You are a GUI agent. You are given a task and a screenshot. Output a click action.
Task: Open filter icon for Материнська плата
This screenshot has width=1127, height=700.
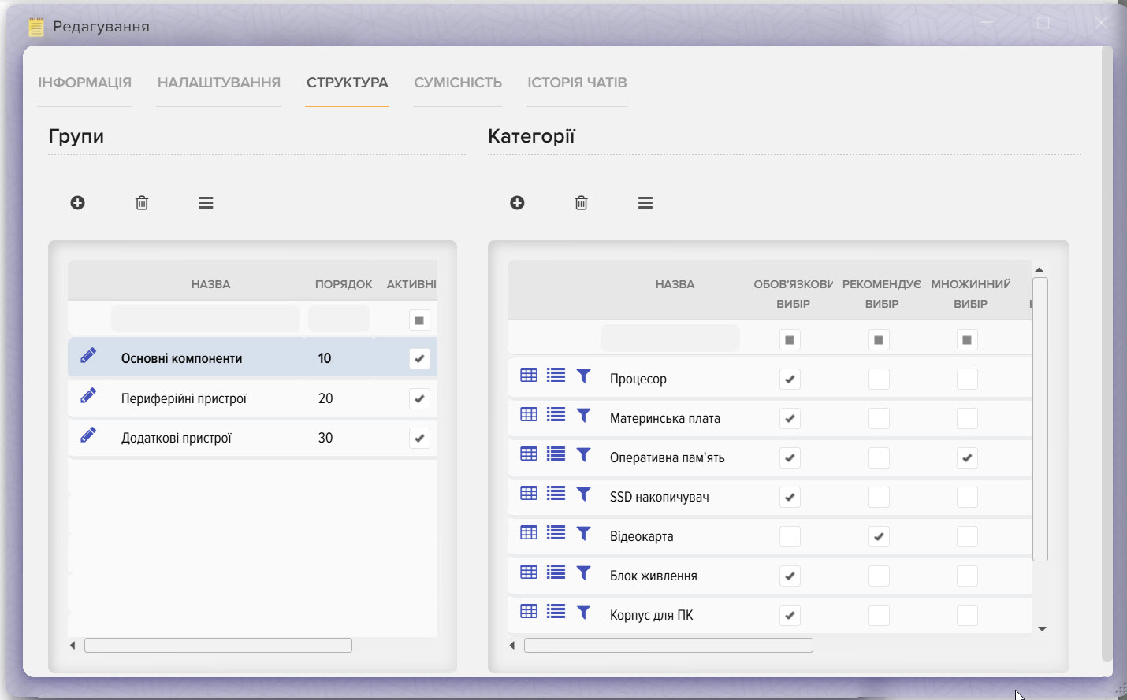pos(584,415)
